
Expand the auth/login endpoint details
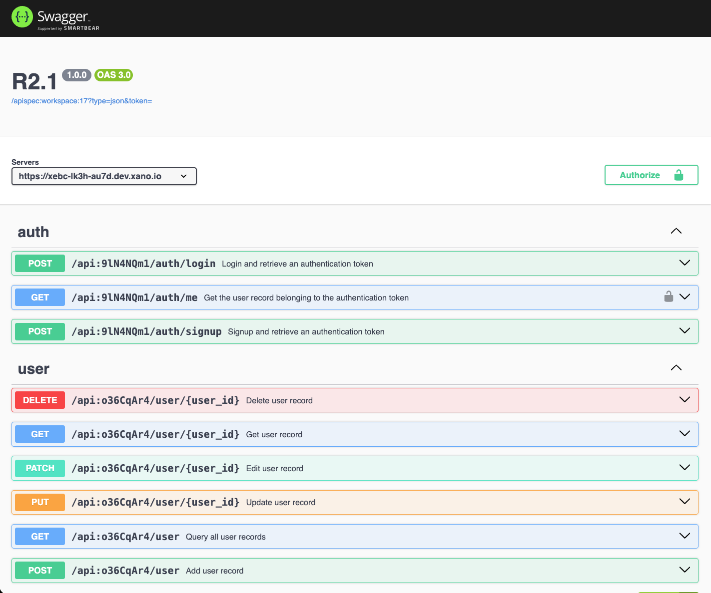685,263
